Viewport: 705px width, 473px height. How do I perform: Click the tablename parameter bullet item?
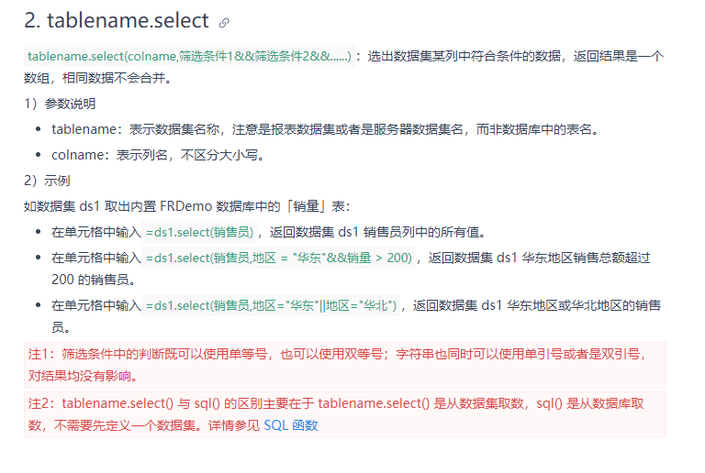coord(326,129)
